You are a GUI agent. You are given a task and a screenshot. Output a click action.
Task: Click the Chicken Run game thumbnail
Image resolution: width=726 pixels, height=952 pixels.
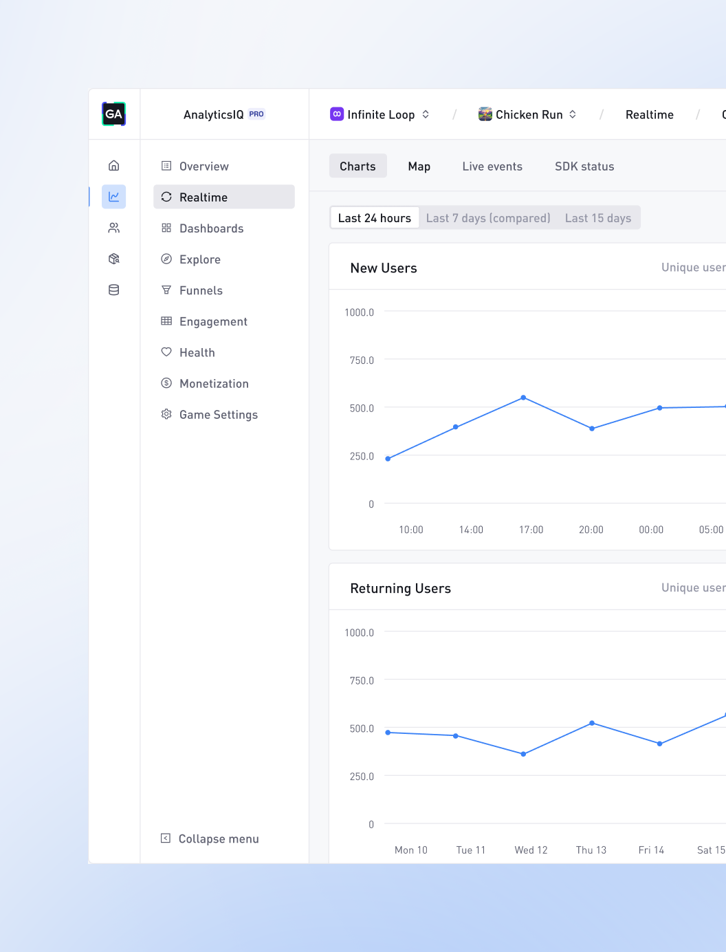click(485, 114)
